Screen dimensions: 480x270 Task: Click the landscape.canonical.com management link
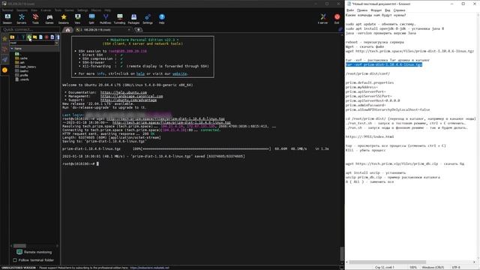(x=132, y=96)
